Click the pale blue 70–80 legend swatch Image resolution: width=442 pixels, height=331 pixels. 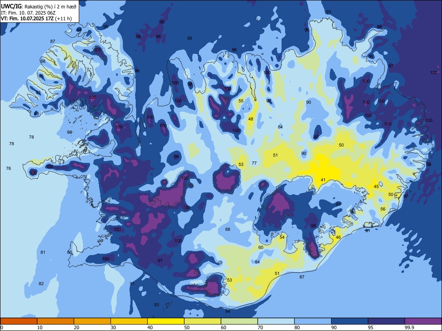[276, 321]
